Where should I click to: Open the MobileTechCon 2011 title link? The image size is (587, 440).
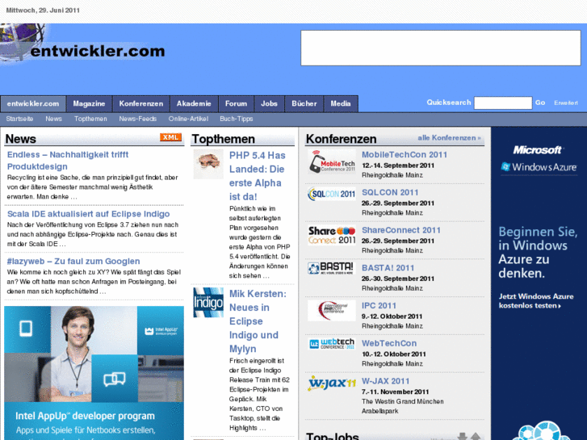pos(405,155)
